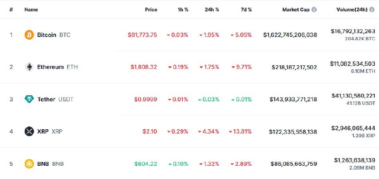Click the BNB logo icon
Image resolution: width=379 pixels, height=179 pixels.
point(29,164)
